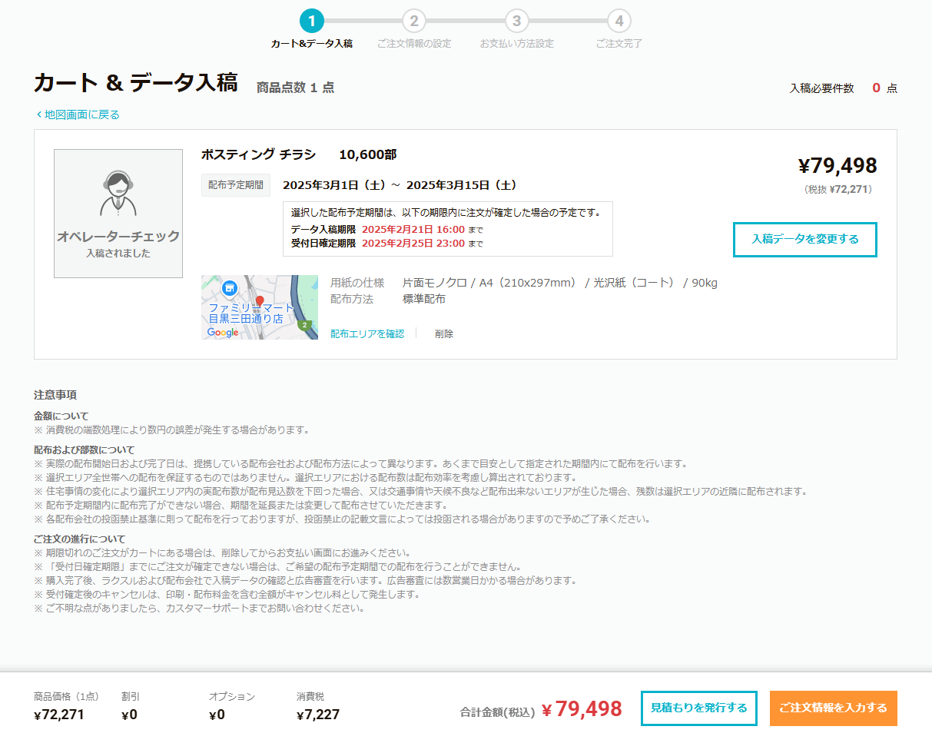
Task: Click the footer 割引 ¥0 value
Action: click(x=129, y=715)
